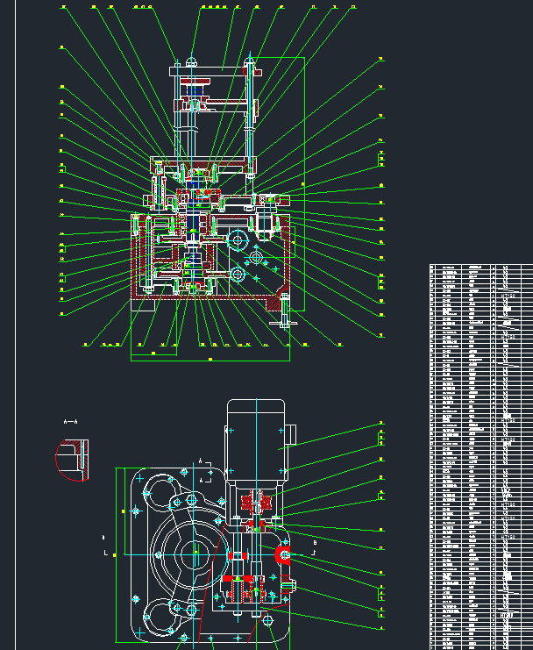Click the parts list table on the right

click(481, 457)
